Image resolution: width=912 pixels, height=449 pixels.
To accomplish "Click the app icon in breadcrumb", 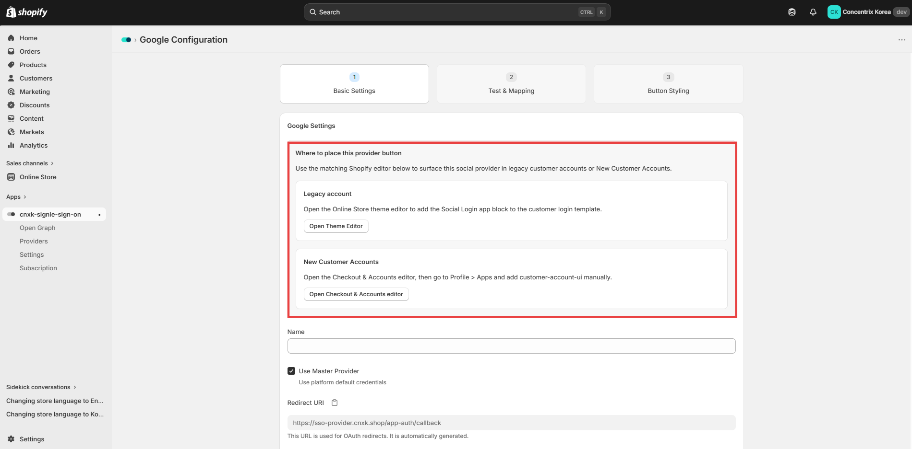I will (x=126, y=40).
